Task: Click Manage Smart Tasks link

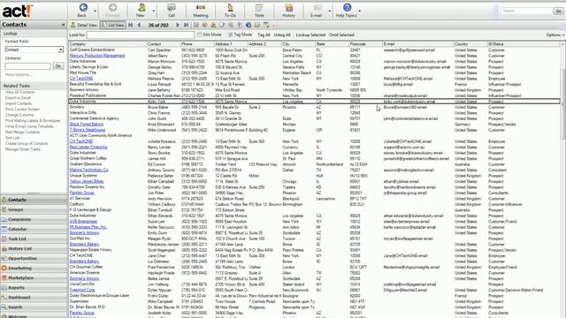Action: 23,149
